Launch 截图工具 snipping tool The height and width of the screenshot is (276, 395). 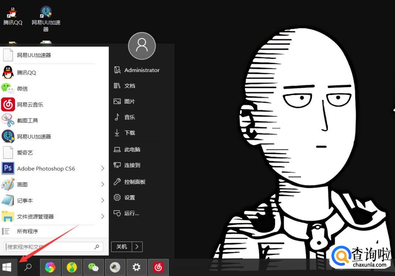tap(27, 120)
